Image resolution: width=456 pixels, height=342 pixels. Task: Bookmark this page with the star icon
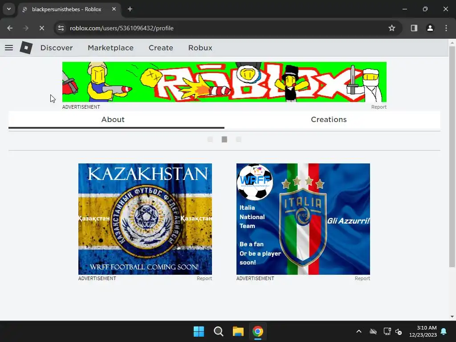tap(392, 28)
